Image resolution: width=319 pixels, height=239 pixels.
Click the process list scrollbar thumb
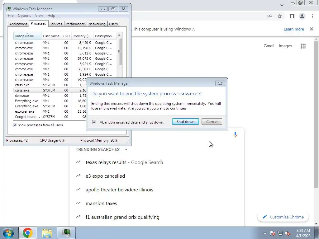[119, 52]
